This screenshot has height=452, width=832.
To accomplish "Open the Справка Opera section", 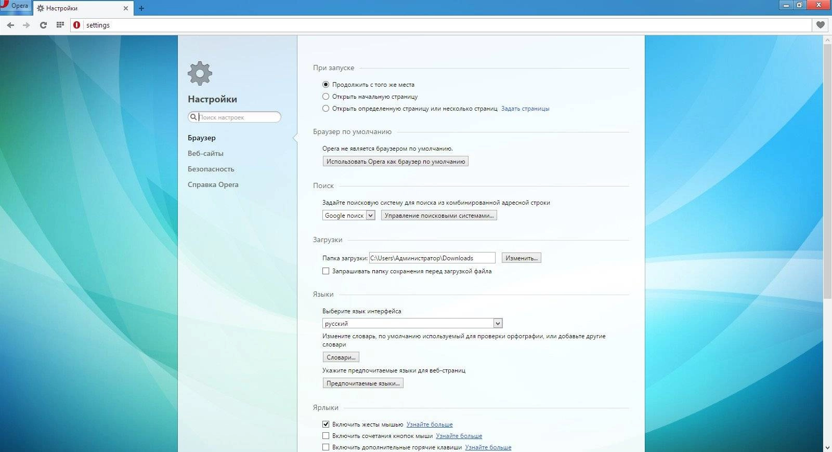I will click(x=213, y=184).
